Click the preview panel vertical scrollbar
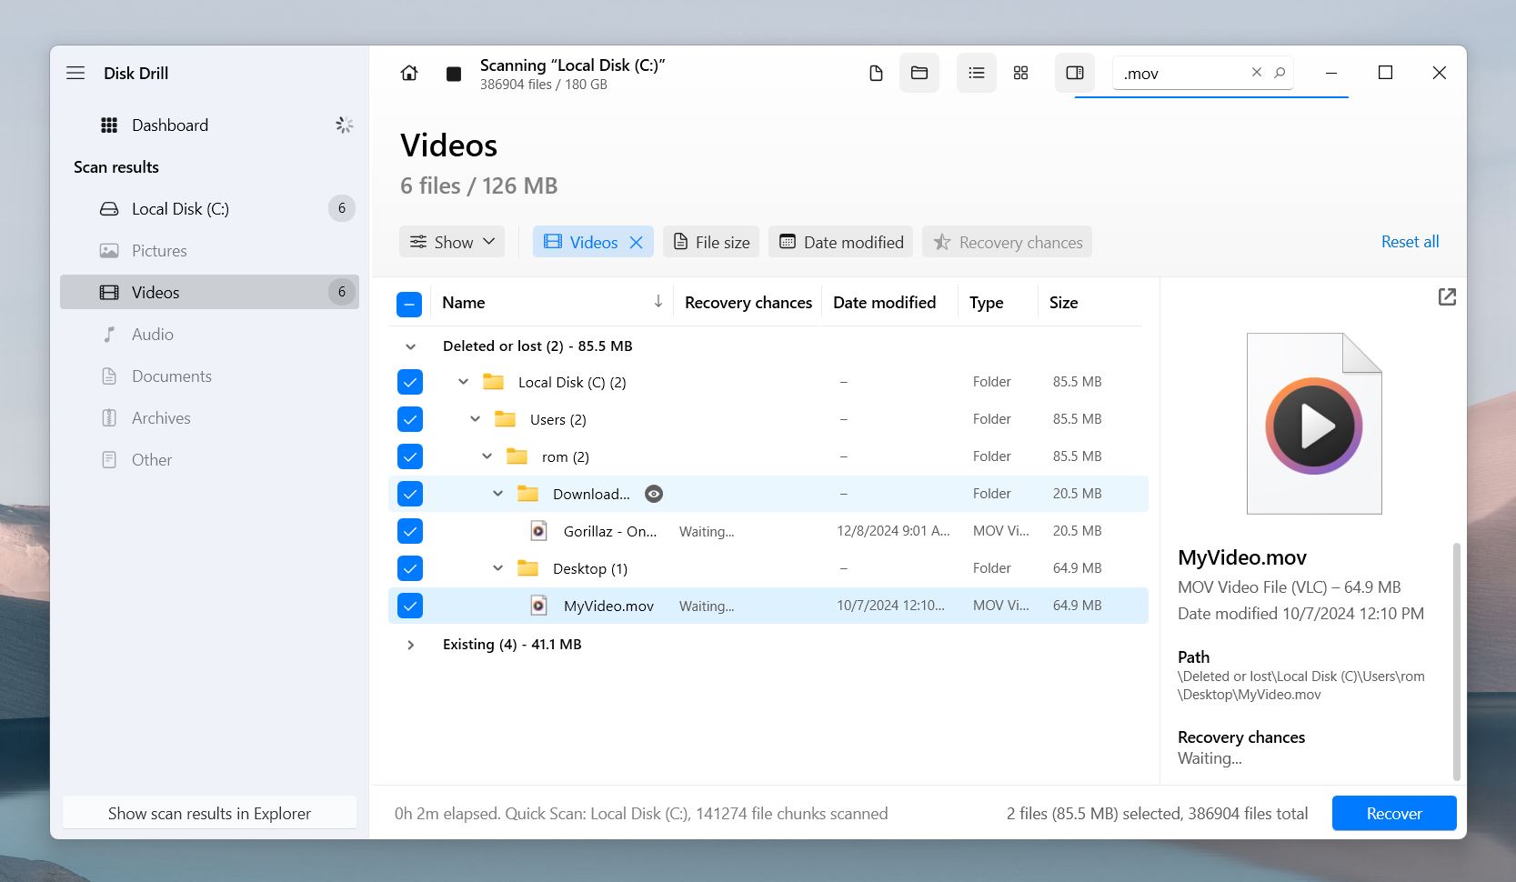This screenshot has width=1516, height=882. click(x=1456, y=661)
